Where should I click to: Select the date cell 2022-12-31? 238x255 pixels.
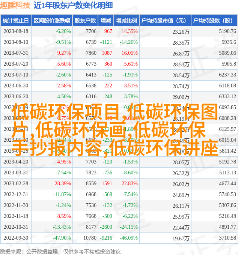click(16, 195)
